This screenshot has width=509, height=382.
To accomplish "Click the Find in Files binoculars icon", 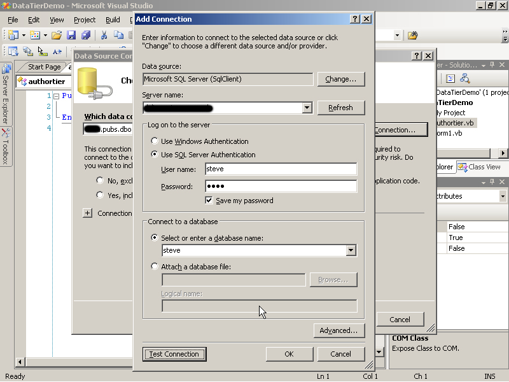I will 412,35.
